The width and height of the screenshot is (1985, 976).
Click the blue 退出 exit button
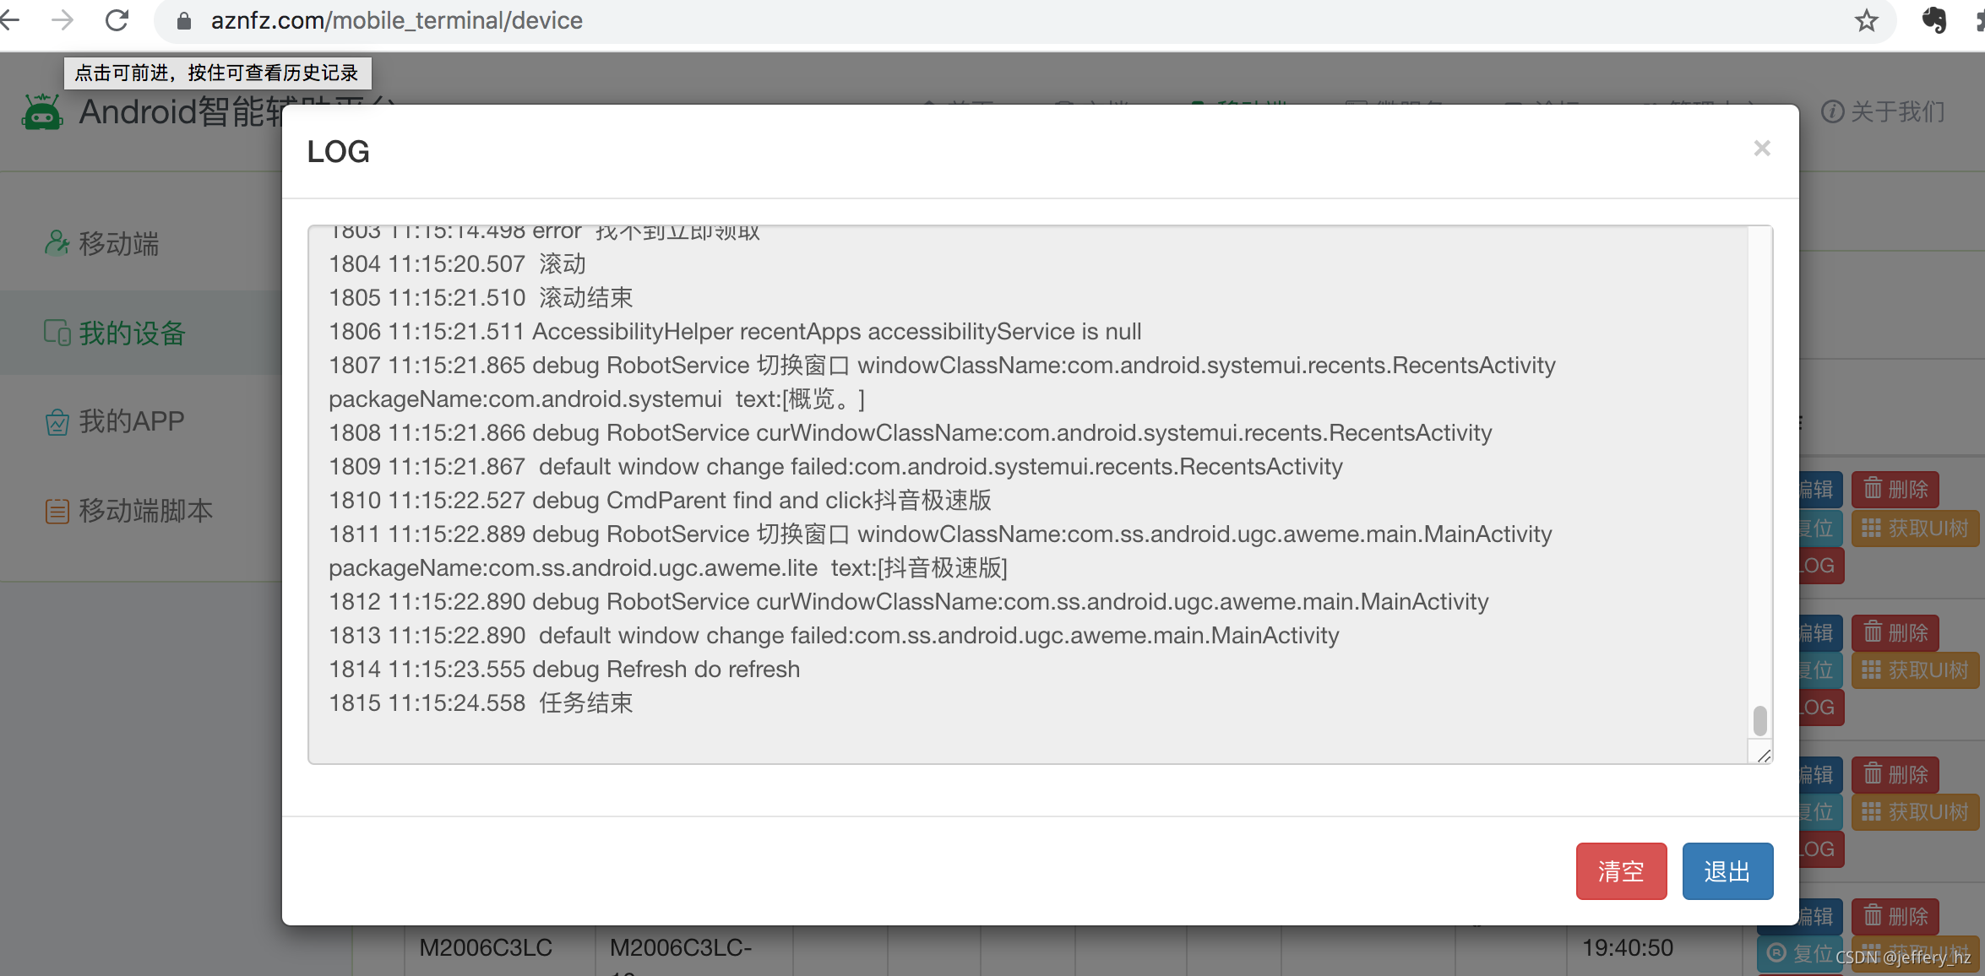click(1727, 870)
